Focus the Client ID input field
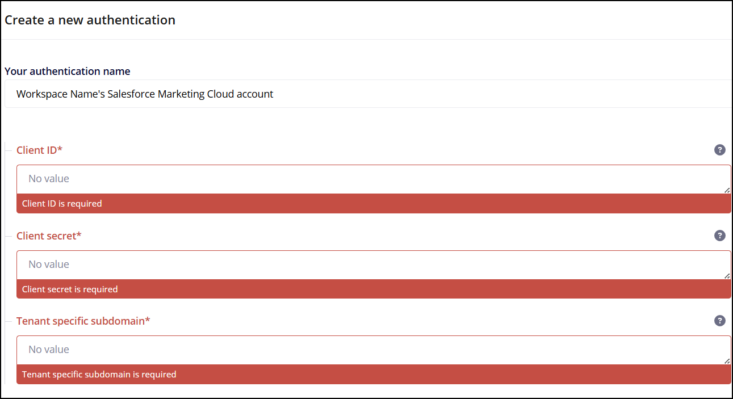 coord(374,179)
